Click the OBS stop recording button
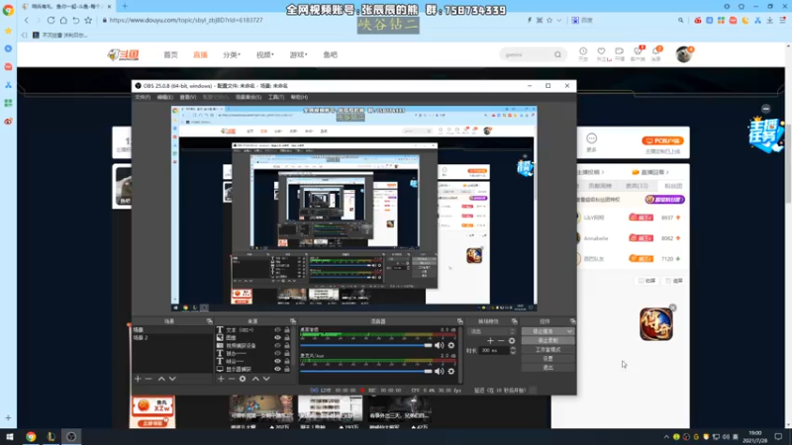 point(547,340)
